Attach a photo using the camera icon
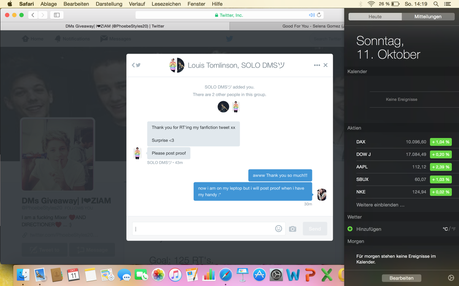 click(293, 229)
